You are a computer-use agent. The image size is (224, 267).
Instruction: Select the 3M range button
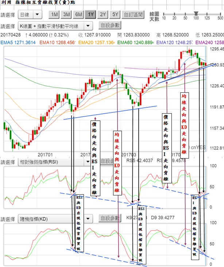point(66,15)
